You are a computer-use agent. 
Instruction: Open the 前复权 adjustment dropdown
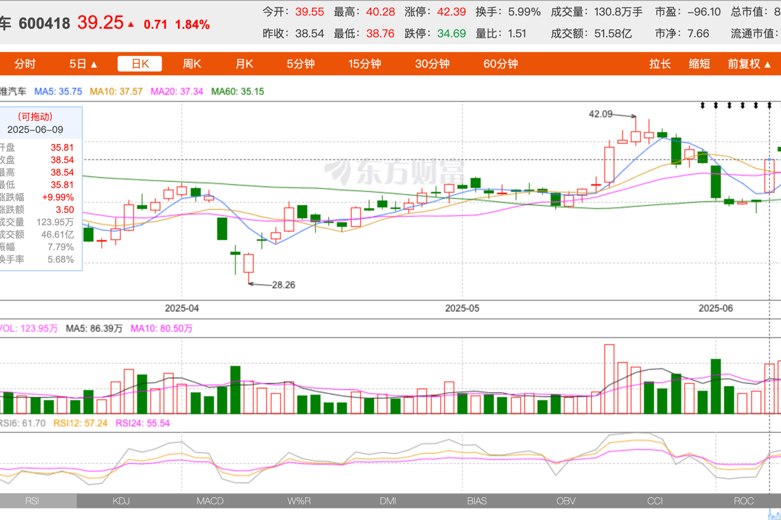pos(749,64)
